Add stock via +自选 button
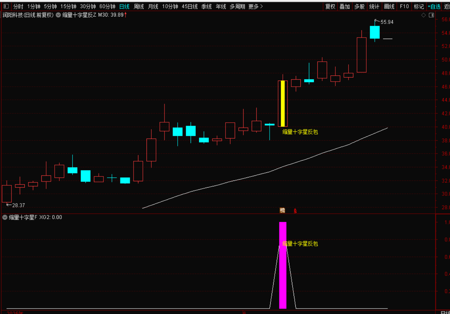 [434, 6]
